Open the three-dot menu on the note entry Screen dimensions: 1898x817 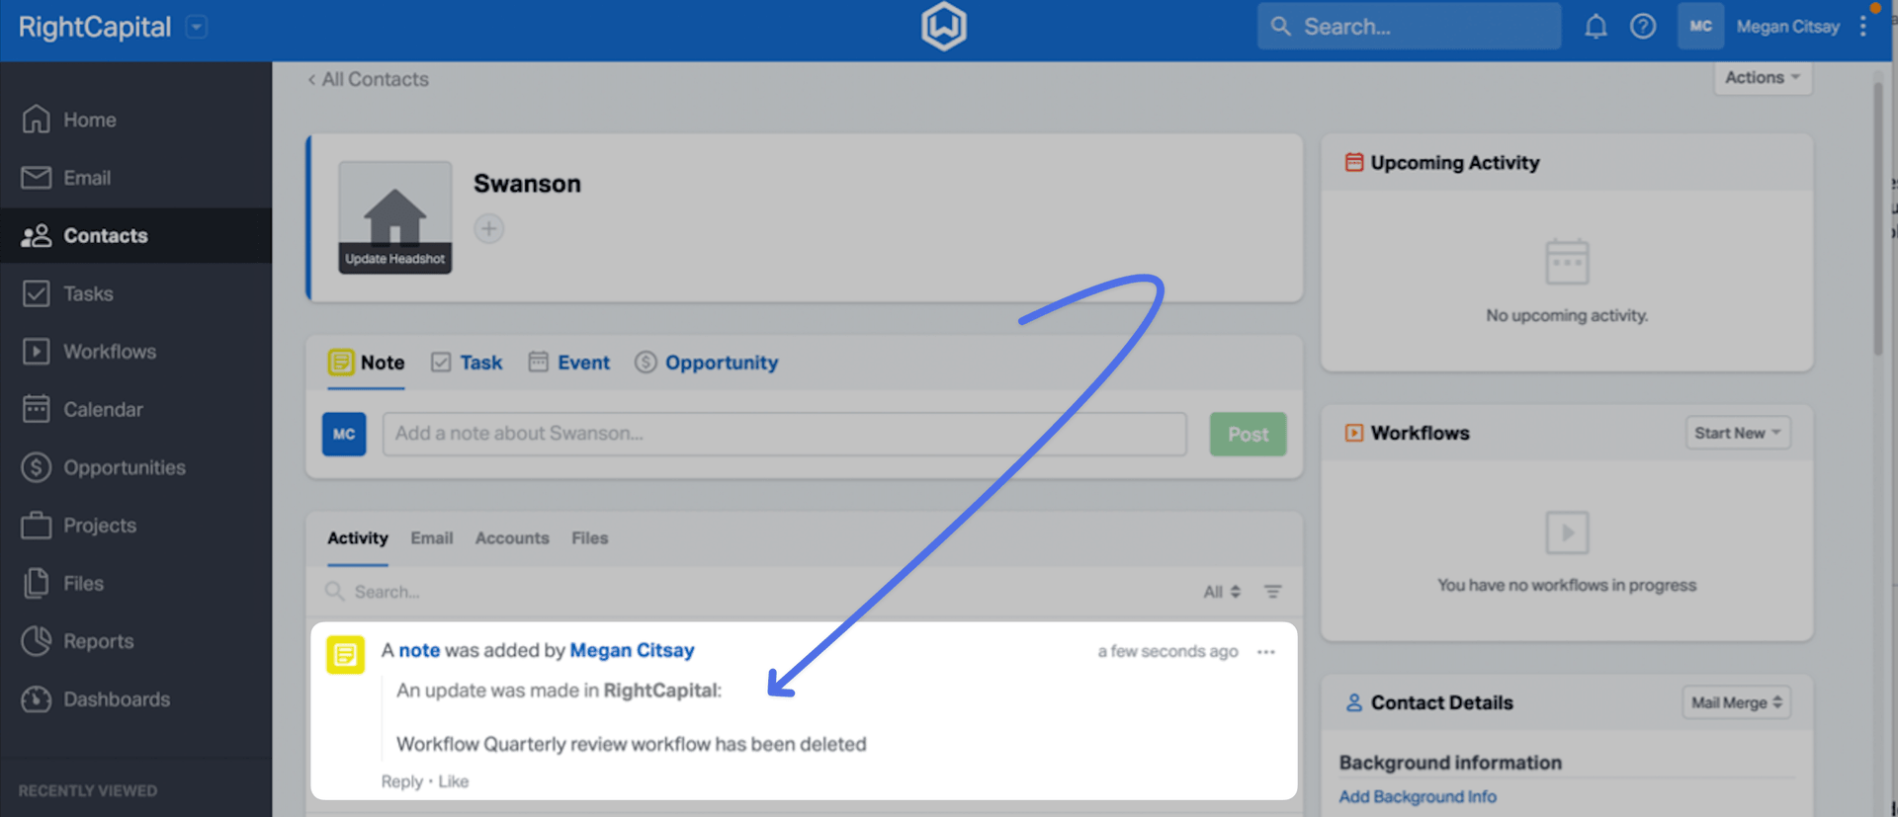point(1266,652)
